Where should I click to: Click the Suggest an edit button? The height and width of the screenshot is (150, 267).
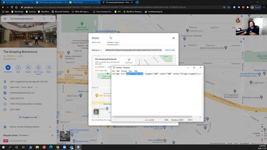(28, 117)
